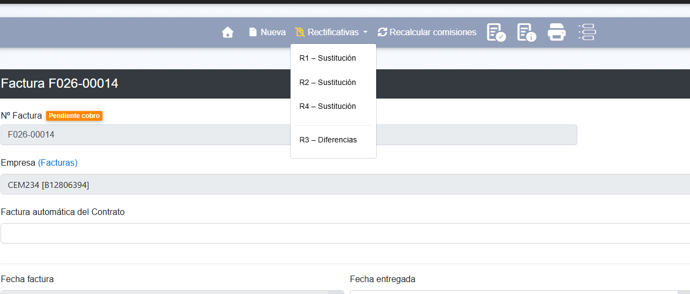Open the list tree icon in toolbar
The width and height of the screenshot is (690, 294).
587,32
